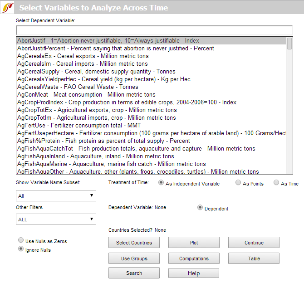Viewport: 304px width, 283px height.
Task: Click the Search button
Action: (x=134, y=273)
